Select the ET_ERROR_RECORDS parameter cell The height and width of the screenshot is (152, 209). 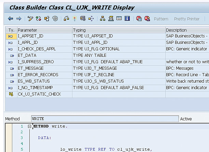pyautogui.click(x=45, y=75)
